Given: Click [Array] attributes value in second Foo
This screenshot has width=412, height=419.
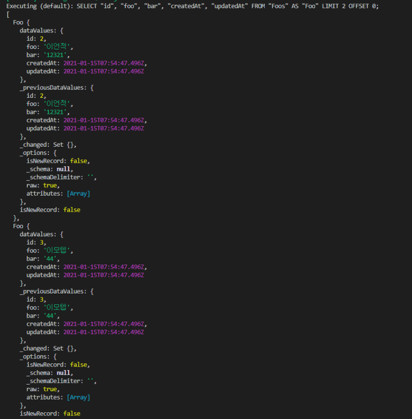Looking at the screenshot, I should pos(78,397).
